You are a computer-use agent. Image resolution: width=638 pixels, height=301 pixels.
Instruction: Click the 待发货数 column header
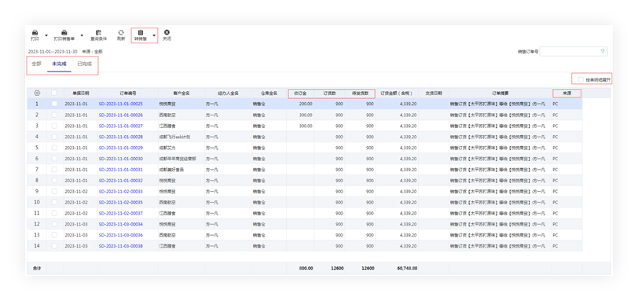[x=360, y=94]
